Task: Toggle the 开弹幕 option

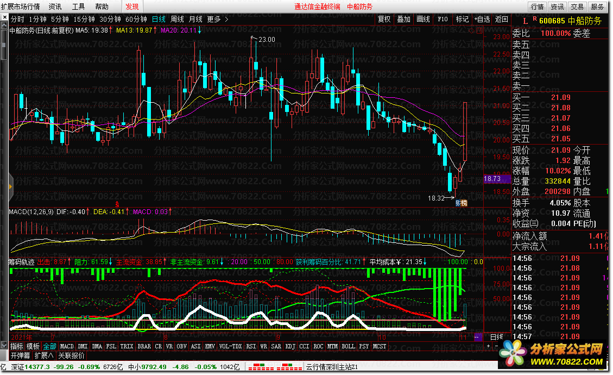Action: (20, 355)
